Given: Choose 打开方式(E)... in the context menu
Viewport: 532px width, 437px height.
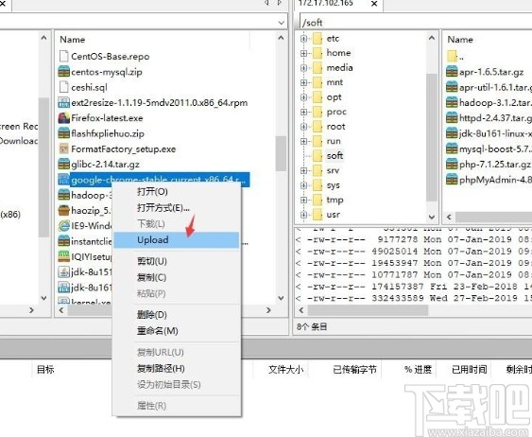Looking at the screenshot, I should point(177,207).
